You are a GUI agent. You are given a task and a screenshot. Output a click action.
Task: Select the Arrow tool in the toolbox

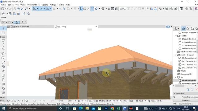[x=3, y=28]
